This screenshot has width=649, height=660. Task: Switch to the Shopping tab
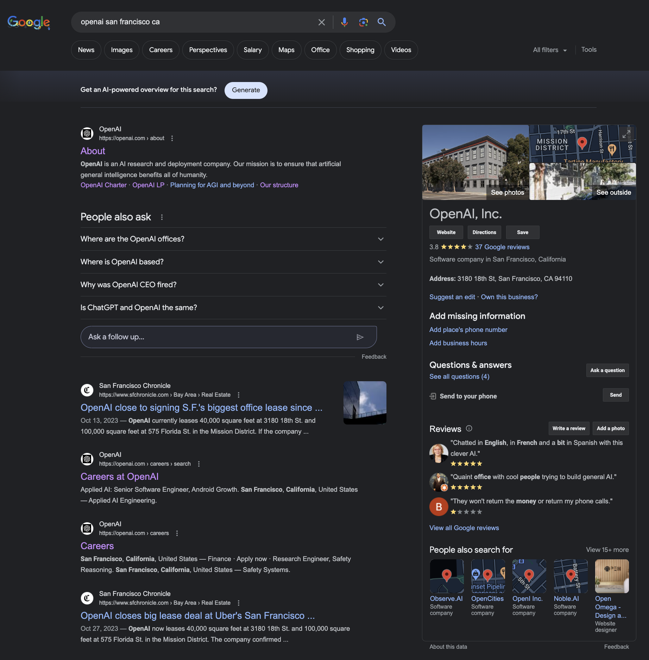pos(360,50)
